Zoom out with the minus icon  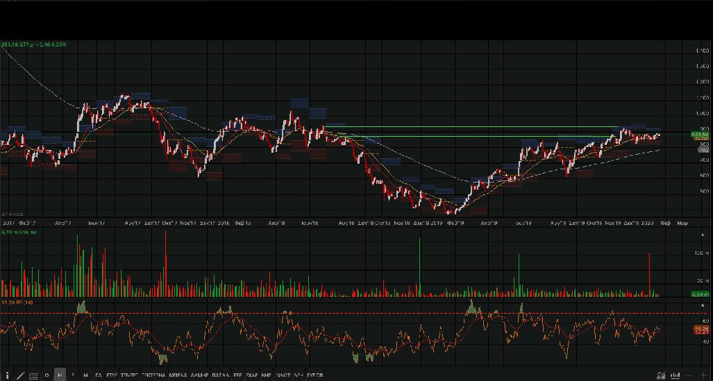coord(689,375)
